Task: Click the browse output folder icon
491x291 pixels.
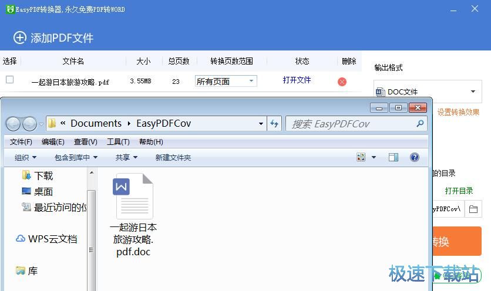Action: pyautogui.click(x=473, y=209)
